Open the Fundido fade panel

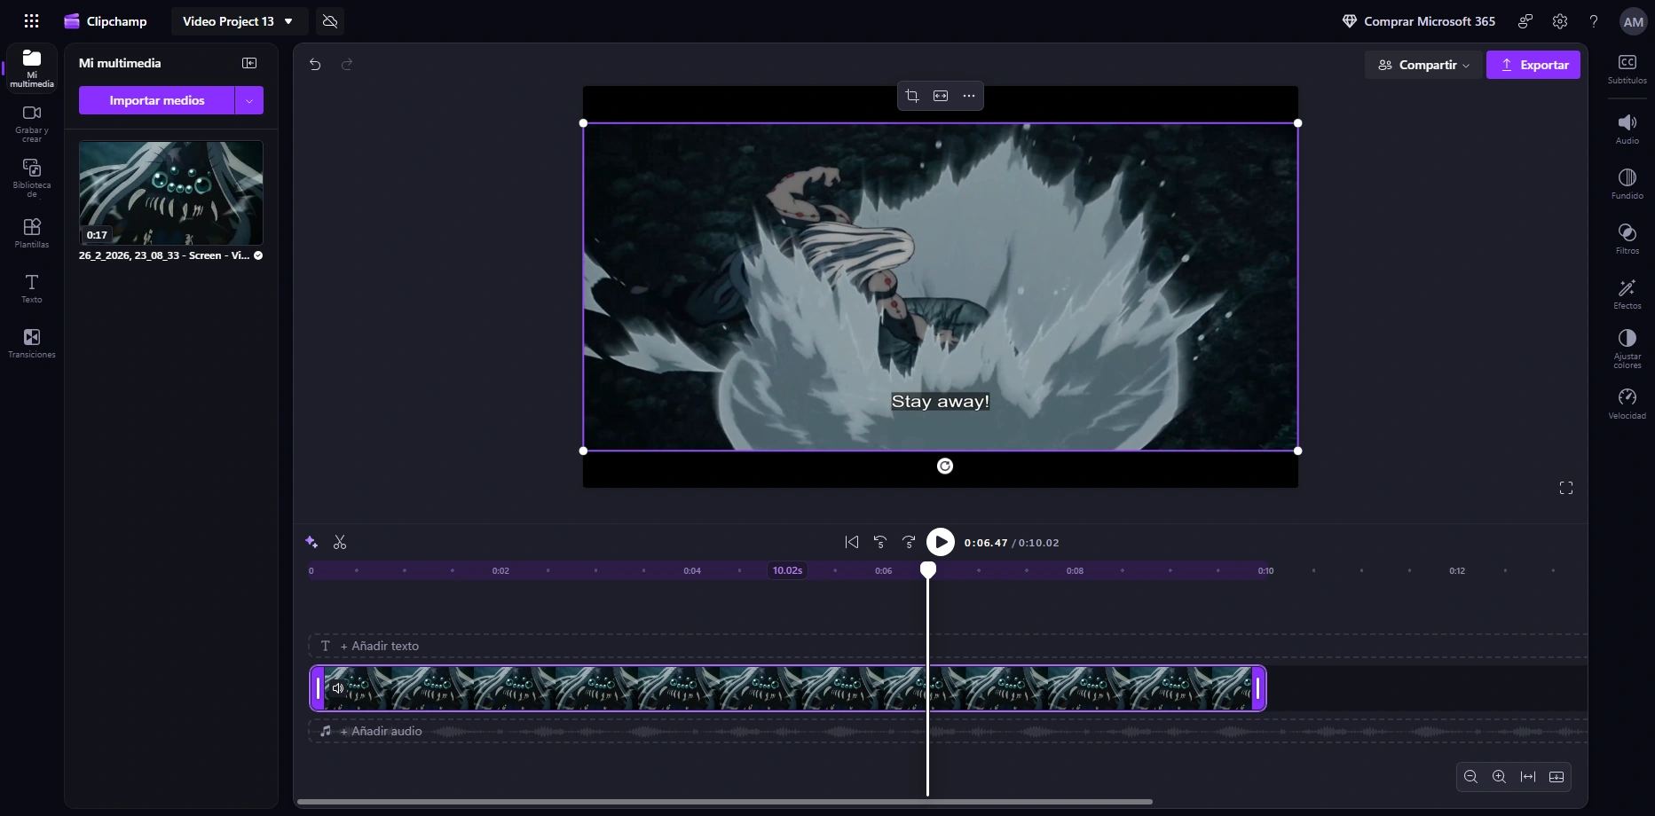[1627, 184]
